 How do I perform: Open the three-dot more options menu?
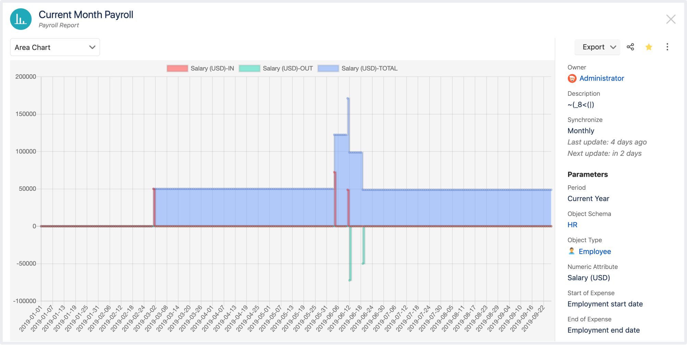pos(667,47)
